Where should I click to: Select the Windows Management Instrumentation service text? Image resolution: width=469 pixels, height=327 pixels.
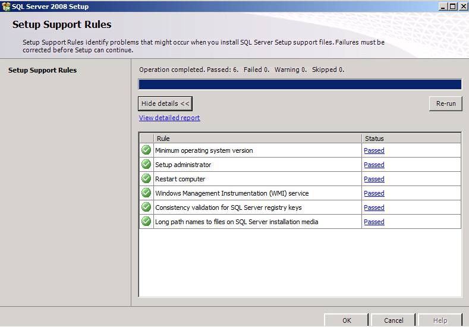(x=232, y=193)
